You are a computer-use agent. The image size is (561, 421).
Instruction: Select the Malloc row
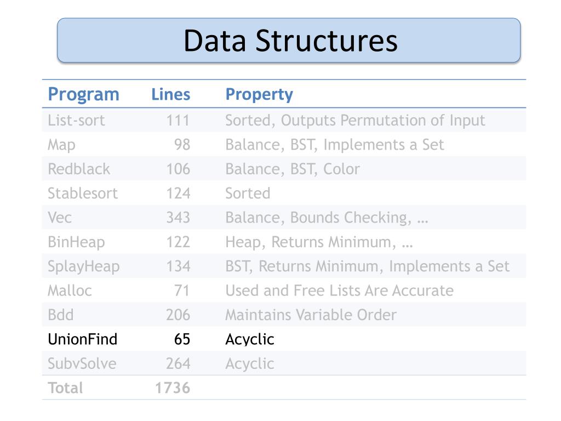(284, 291)
